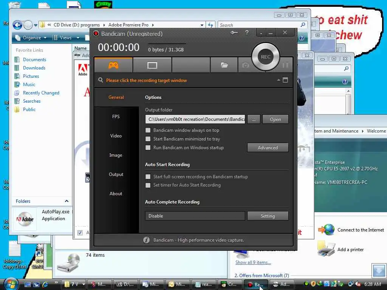Open Documents in Favorite Links
The height and width of the screenshot is (290, 387).
click(x=34, y=59)
